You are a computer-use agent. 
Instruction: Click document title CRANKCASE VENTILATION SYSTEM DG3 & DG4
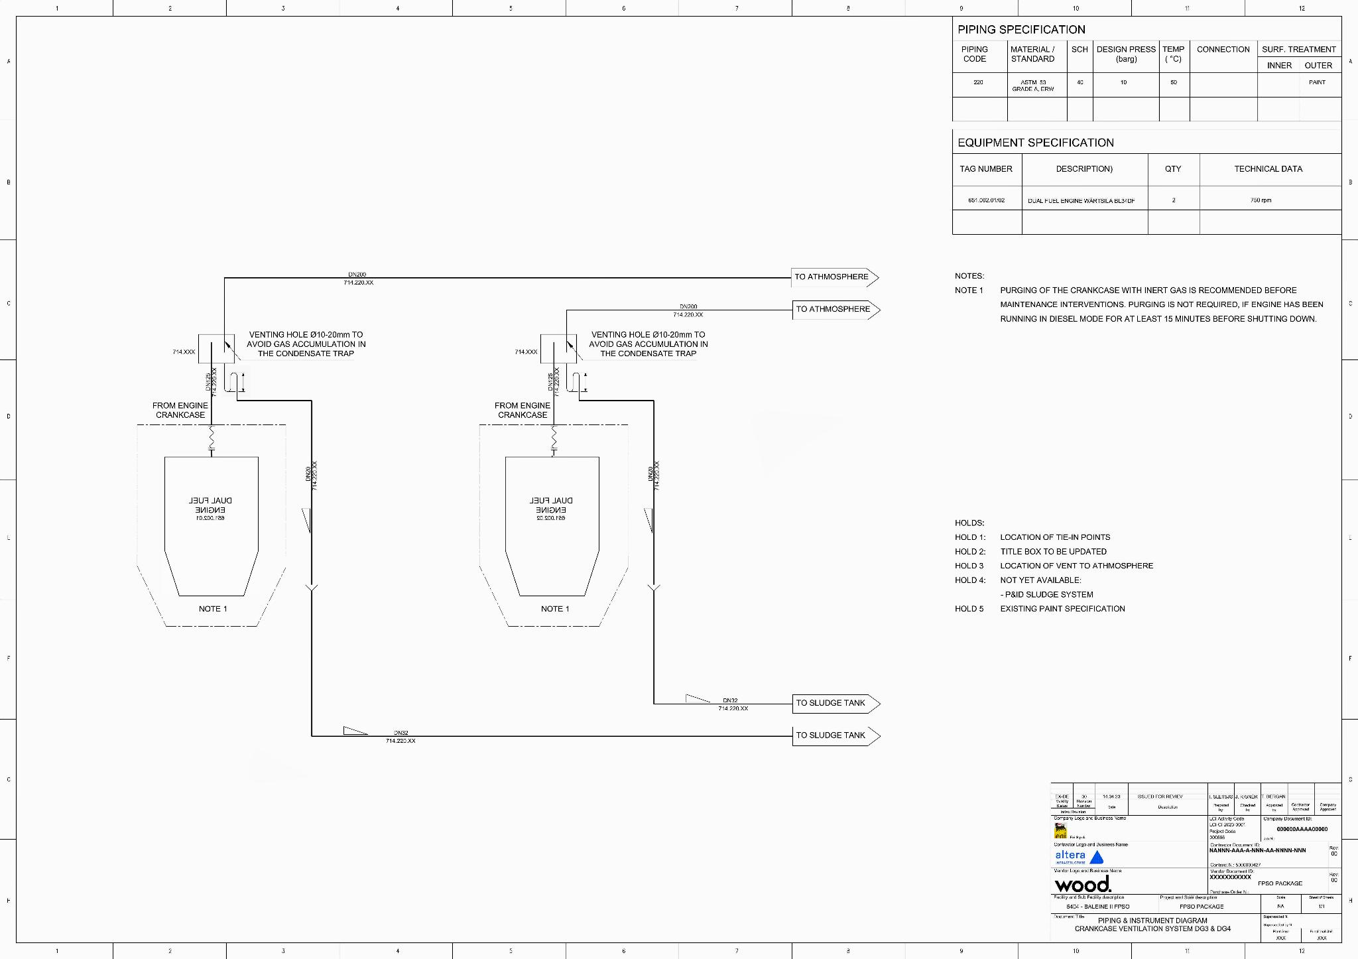1152,929
